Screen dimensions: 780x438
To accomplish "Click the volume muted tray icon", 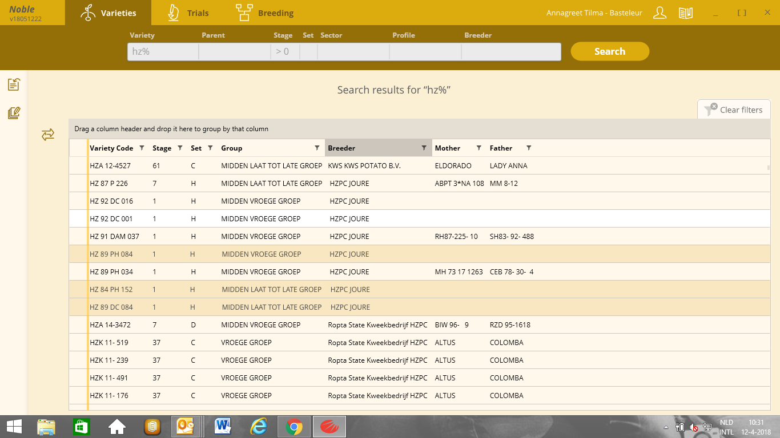I will [694, 427].
